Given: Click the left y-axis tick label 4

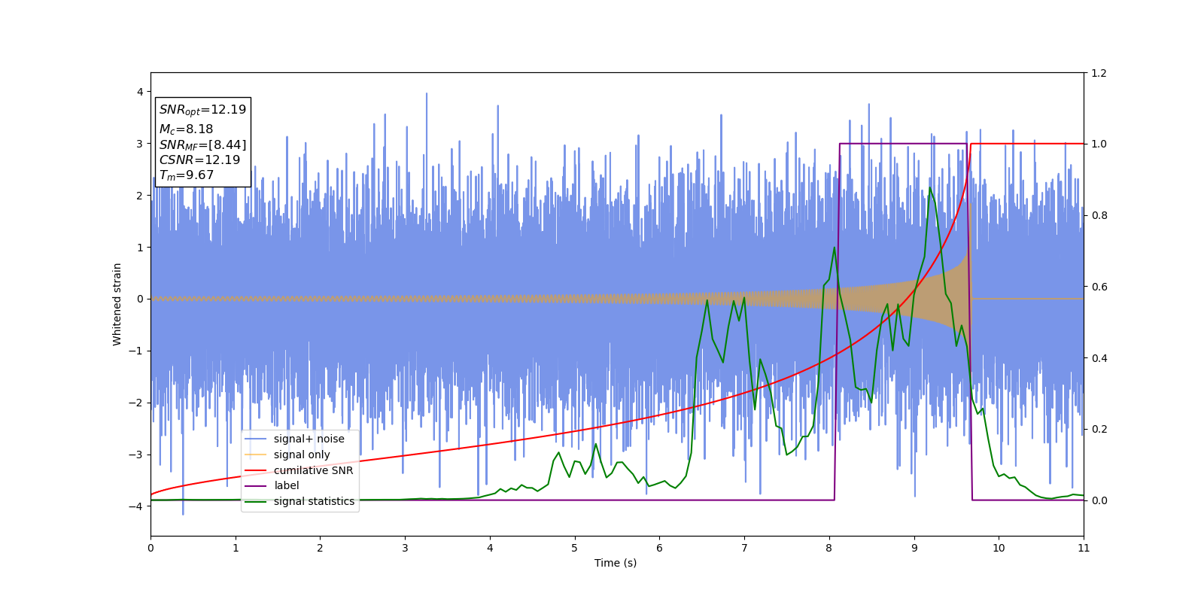Looking at the screenshot, I should point(140,92).
